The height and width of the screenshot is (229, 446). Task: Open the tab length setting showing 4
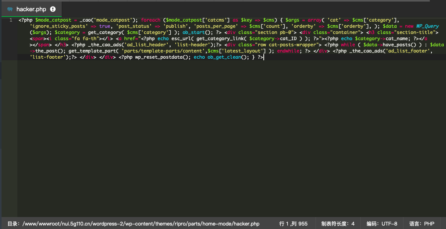pos(337,224)
